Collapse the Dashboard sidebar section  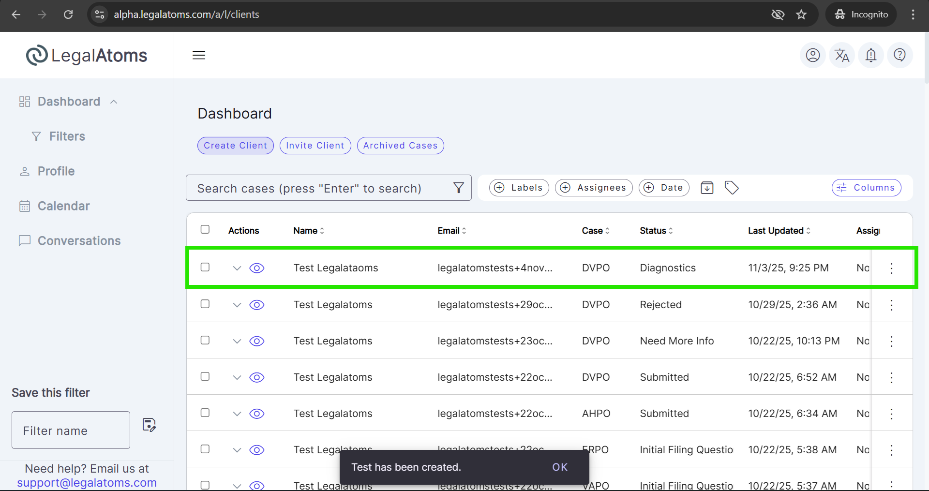[114, 102]
